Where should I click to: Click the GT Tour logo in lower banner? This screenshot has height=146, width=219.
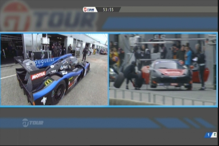tap(33, 123)
